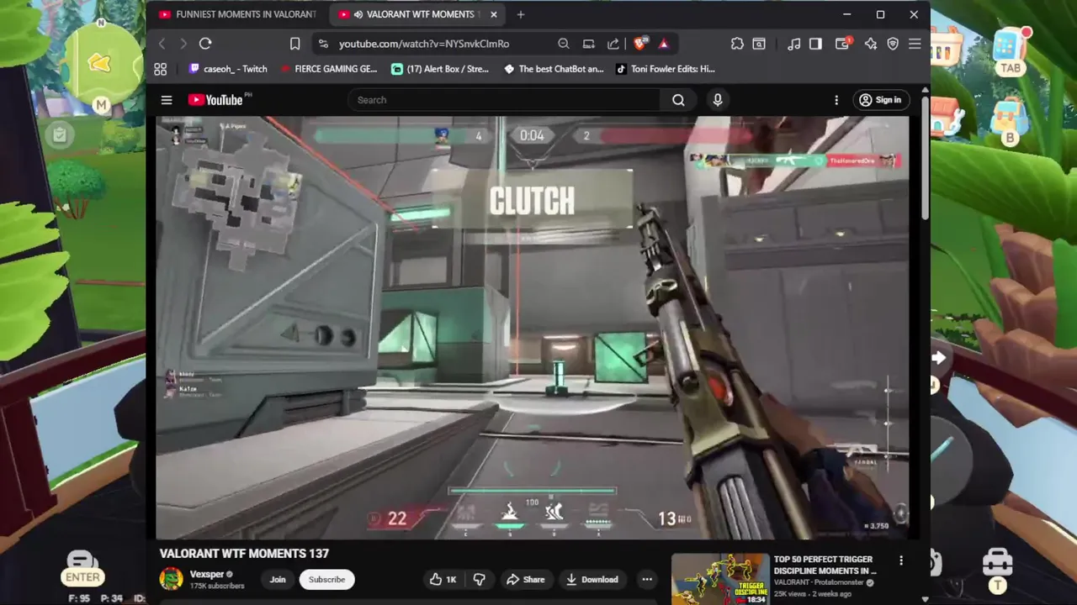Open YouTube guide hamburger menu
The image size is (1077, 605).
click(167, 100)
